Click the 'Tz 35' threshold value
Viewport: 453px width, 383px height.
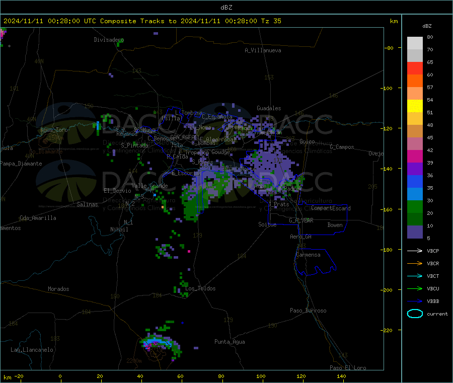click(x=271, y=21)
